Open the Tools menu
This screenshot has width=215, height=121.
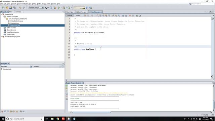click(x=48, y=4)
